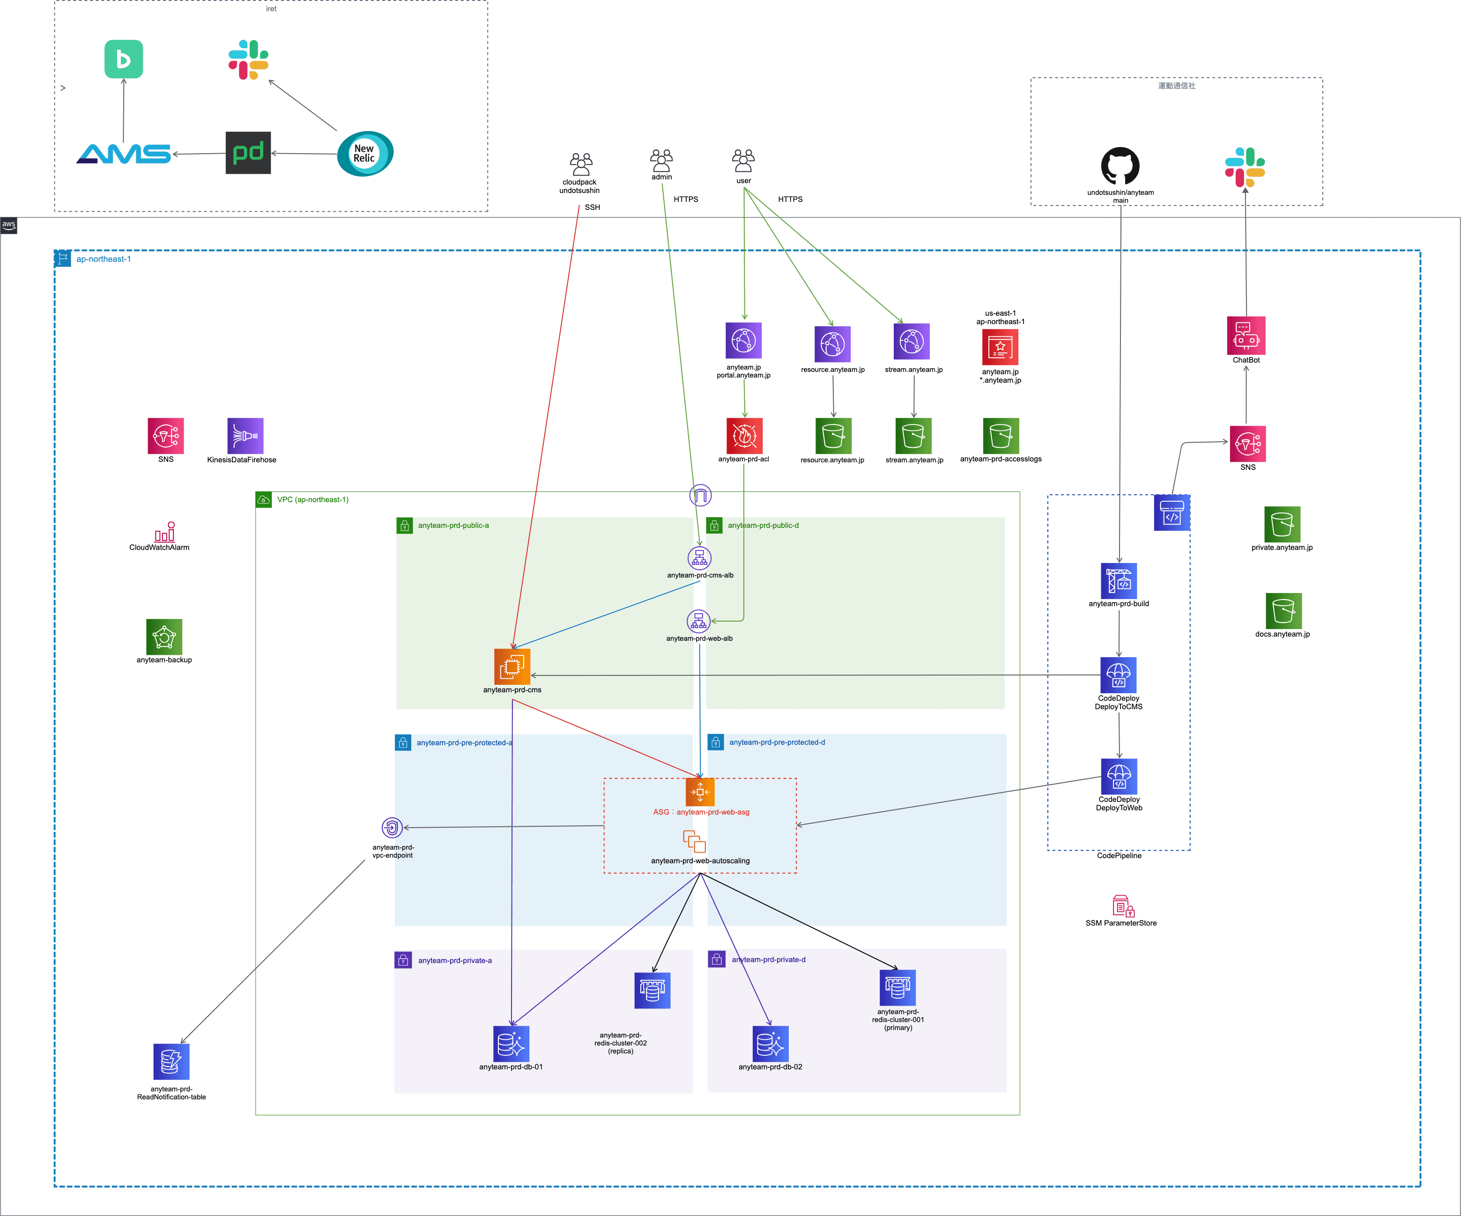Select the ReadNotification-table DynamoDB icon
Viewport: 1461px width, 1216px height.
click(171, 1061)
